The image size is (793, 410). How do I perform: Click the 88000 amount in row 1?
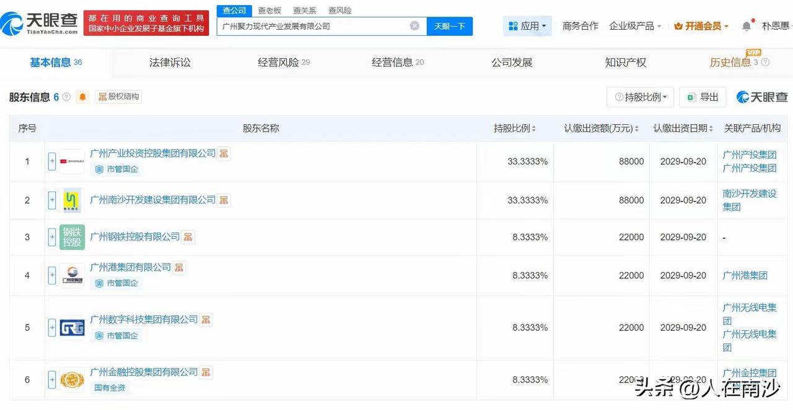click(x=631, y=161)
